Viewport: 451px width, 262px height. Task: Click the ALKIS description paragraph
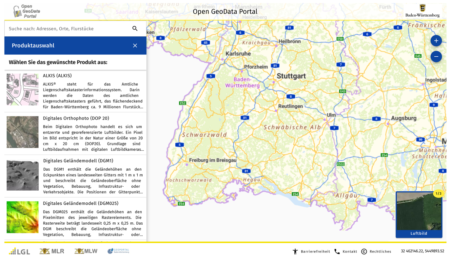tap(93, 96)
